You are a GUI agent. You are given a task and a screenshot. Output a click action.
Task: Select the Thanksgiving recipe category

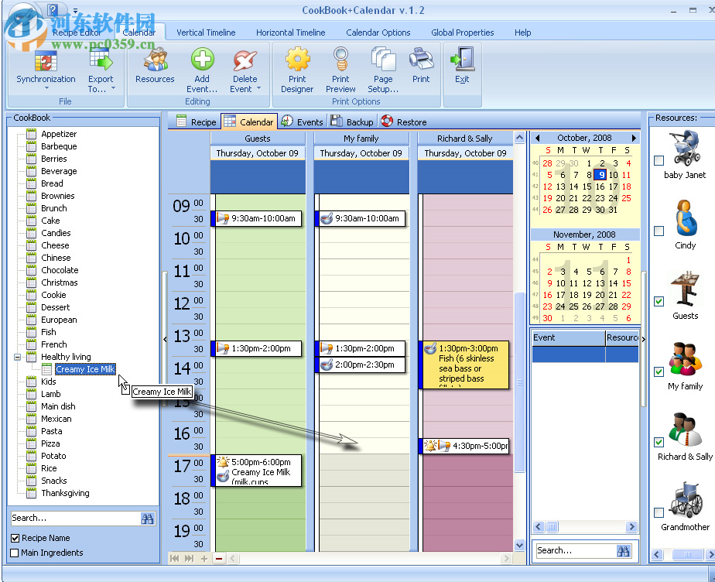65,493
